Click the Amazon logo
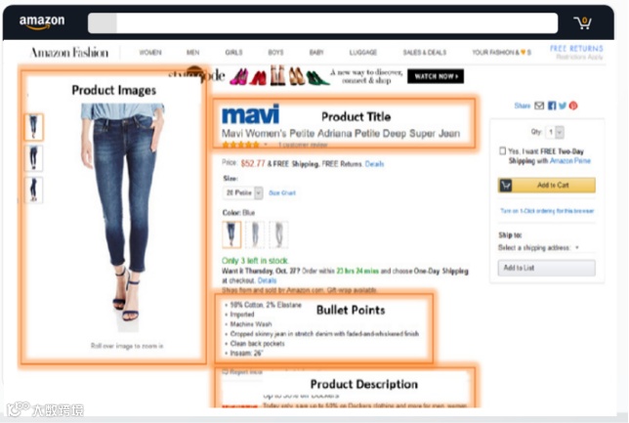Image resolution: width=629 pixels, height=423 pixels. pos(42,21)
